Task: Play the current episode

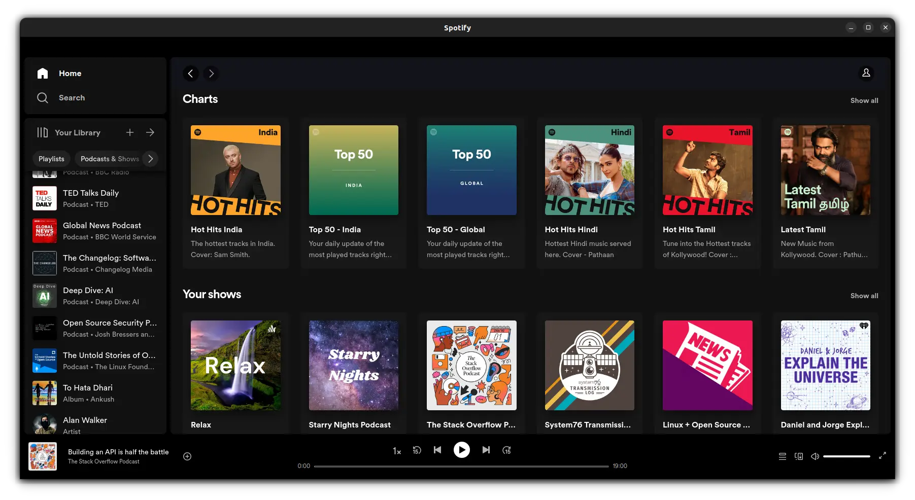Action: 462,450
